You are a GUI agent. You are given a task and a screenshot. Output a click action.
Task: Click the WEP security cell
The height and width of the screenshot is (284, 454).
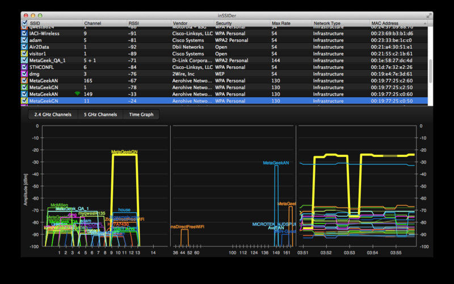pos(220,74)
